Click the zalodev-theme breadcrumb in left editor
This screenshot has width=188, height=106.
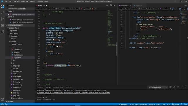(70, 9)
